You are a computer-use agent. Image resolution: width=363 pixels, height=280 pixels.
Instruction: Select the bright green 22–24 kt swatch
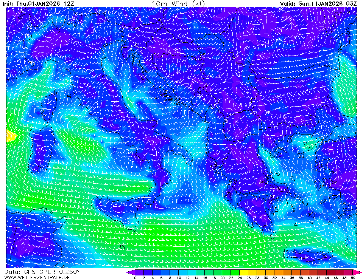pyautogui.click(x=235, y=272)
